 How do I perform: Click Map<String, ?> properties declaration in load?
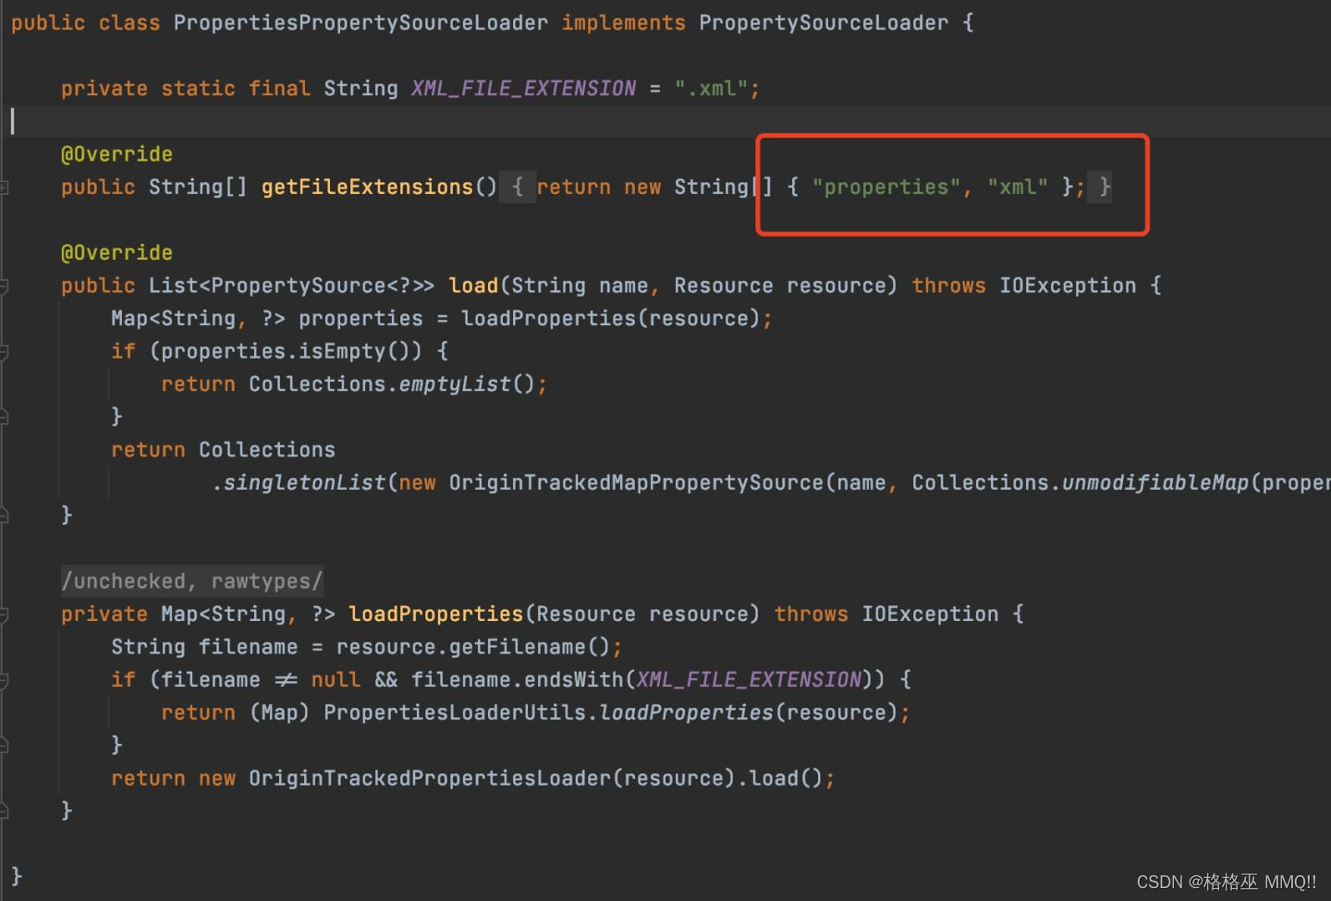pyautogui.click(x=267, y=319)
